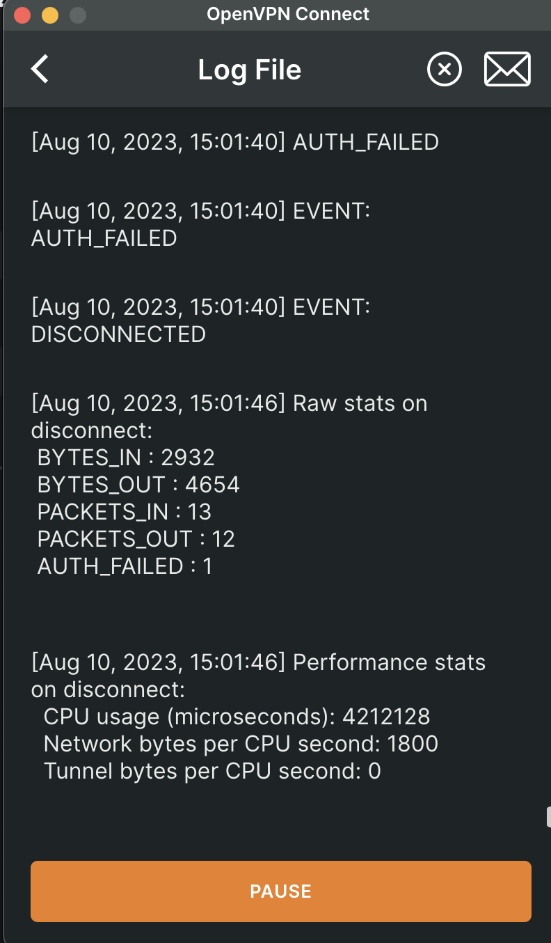Click the scrollbar thumb on the log's right edge
Viewport: 551px width, 943px height.
[548, 816]
